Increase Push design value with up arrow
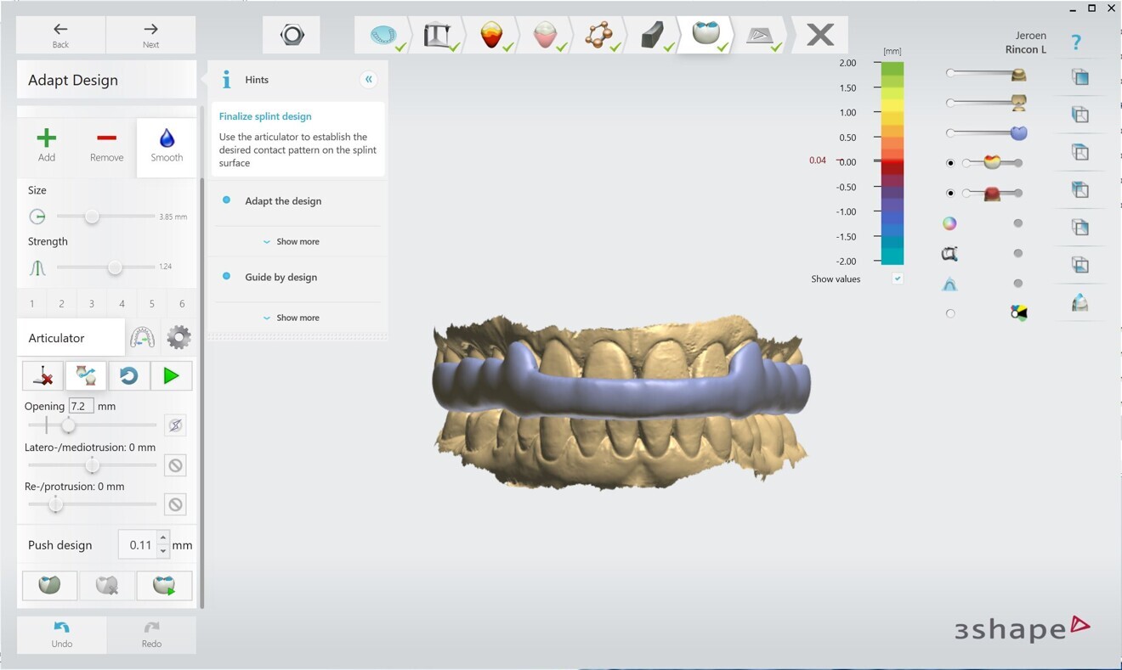Viewport: 1122px width, 670px height. click(163, 538)
